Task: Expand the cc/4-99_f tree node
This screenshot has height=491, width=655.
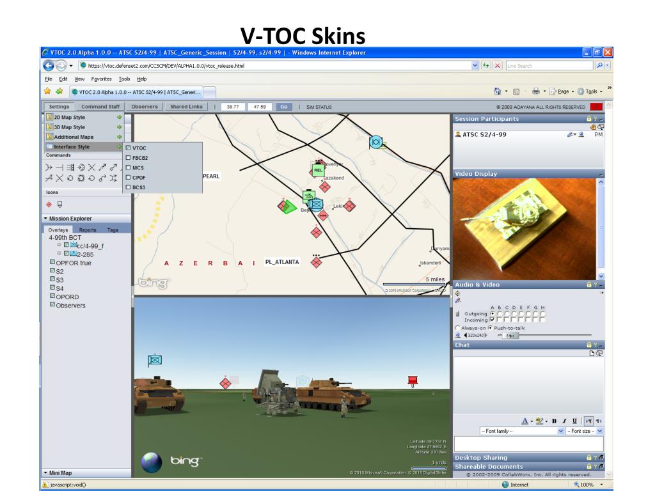Action: [x=59, y=245]
